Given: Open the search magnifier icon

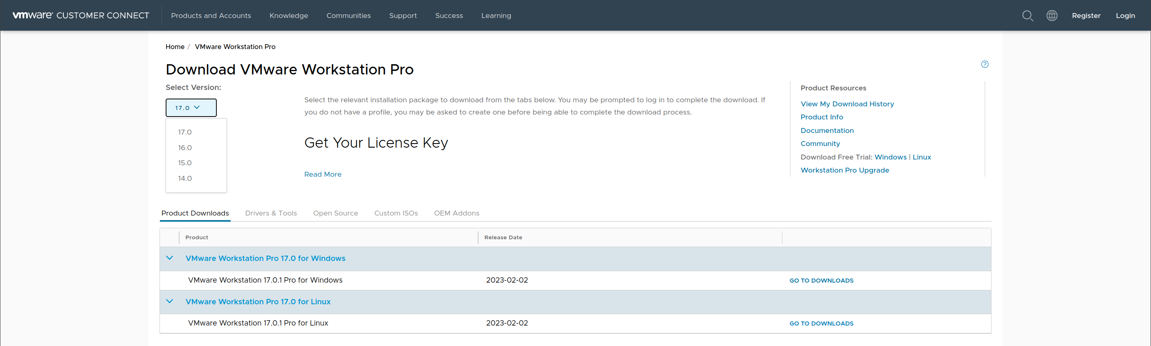Looking at the screenshot, I should point(1027,16).
